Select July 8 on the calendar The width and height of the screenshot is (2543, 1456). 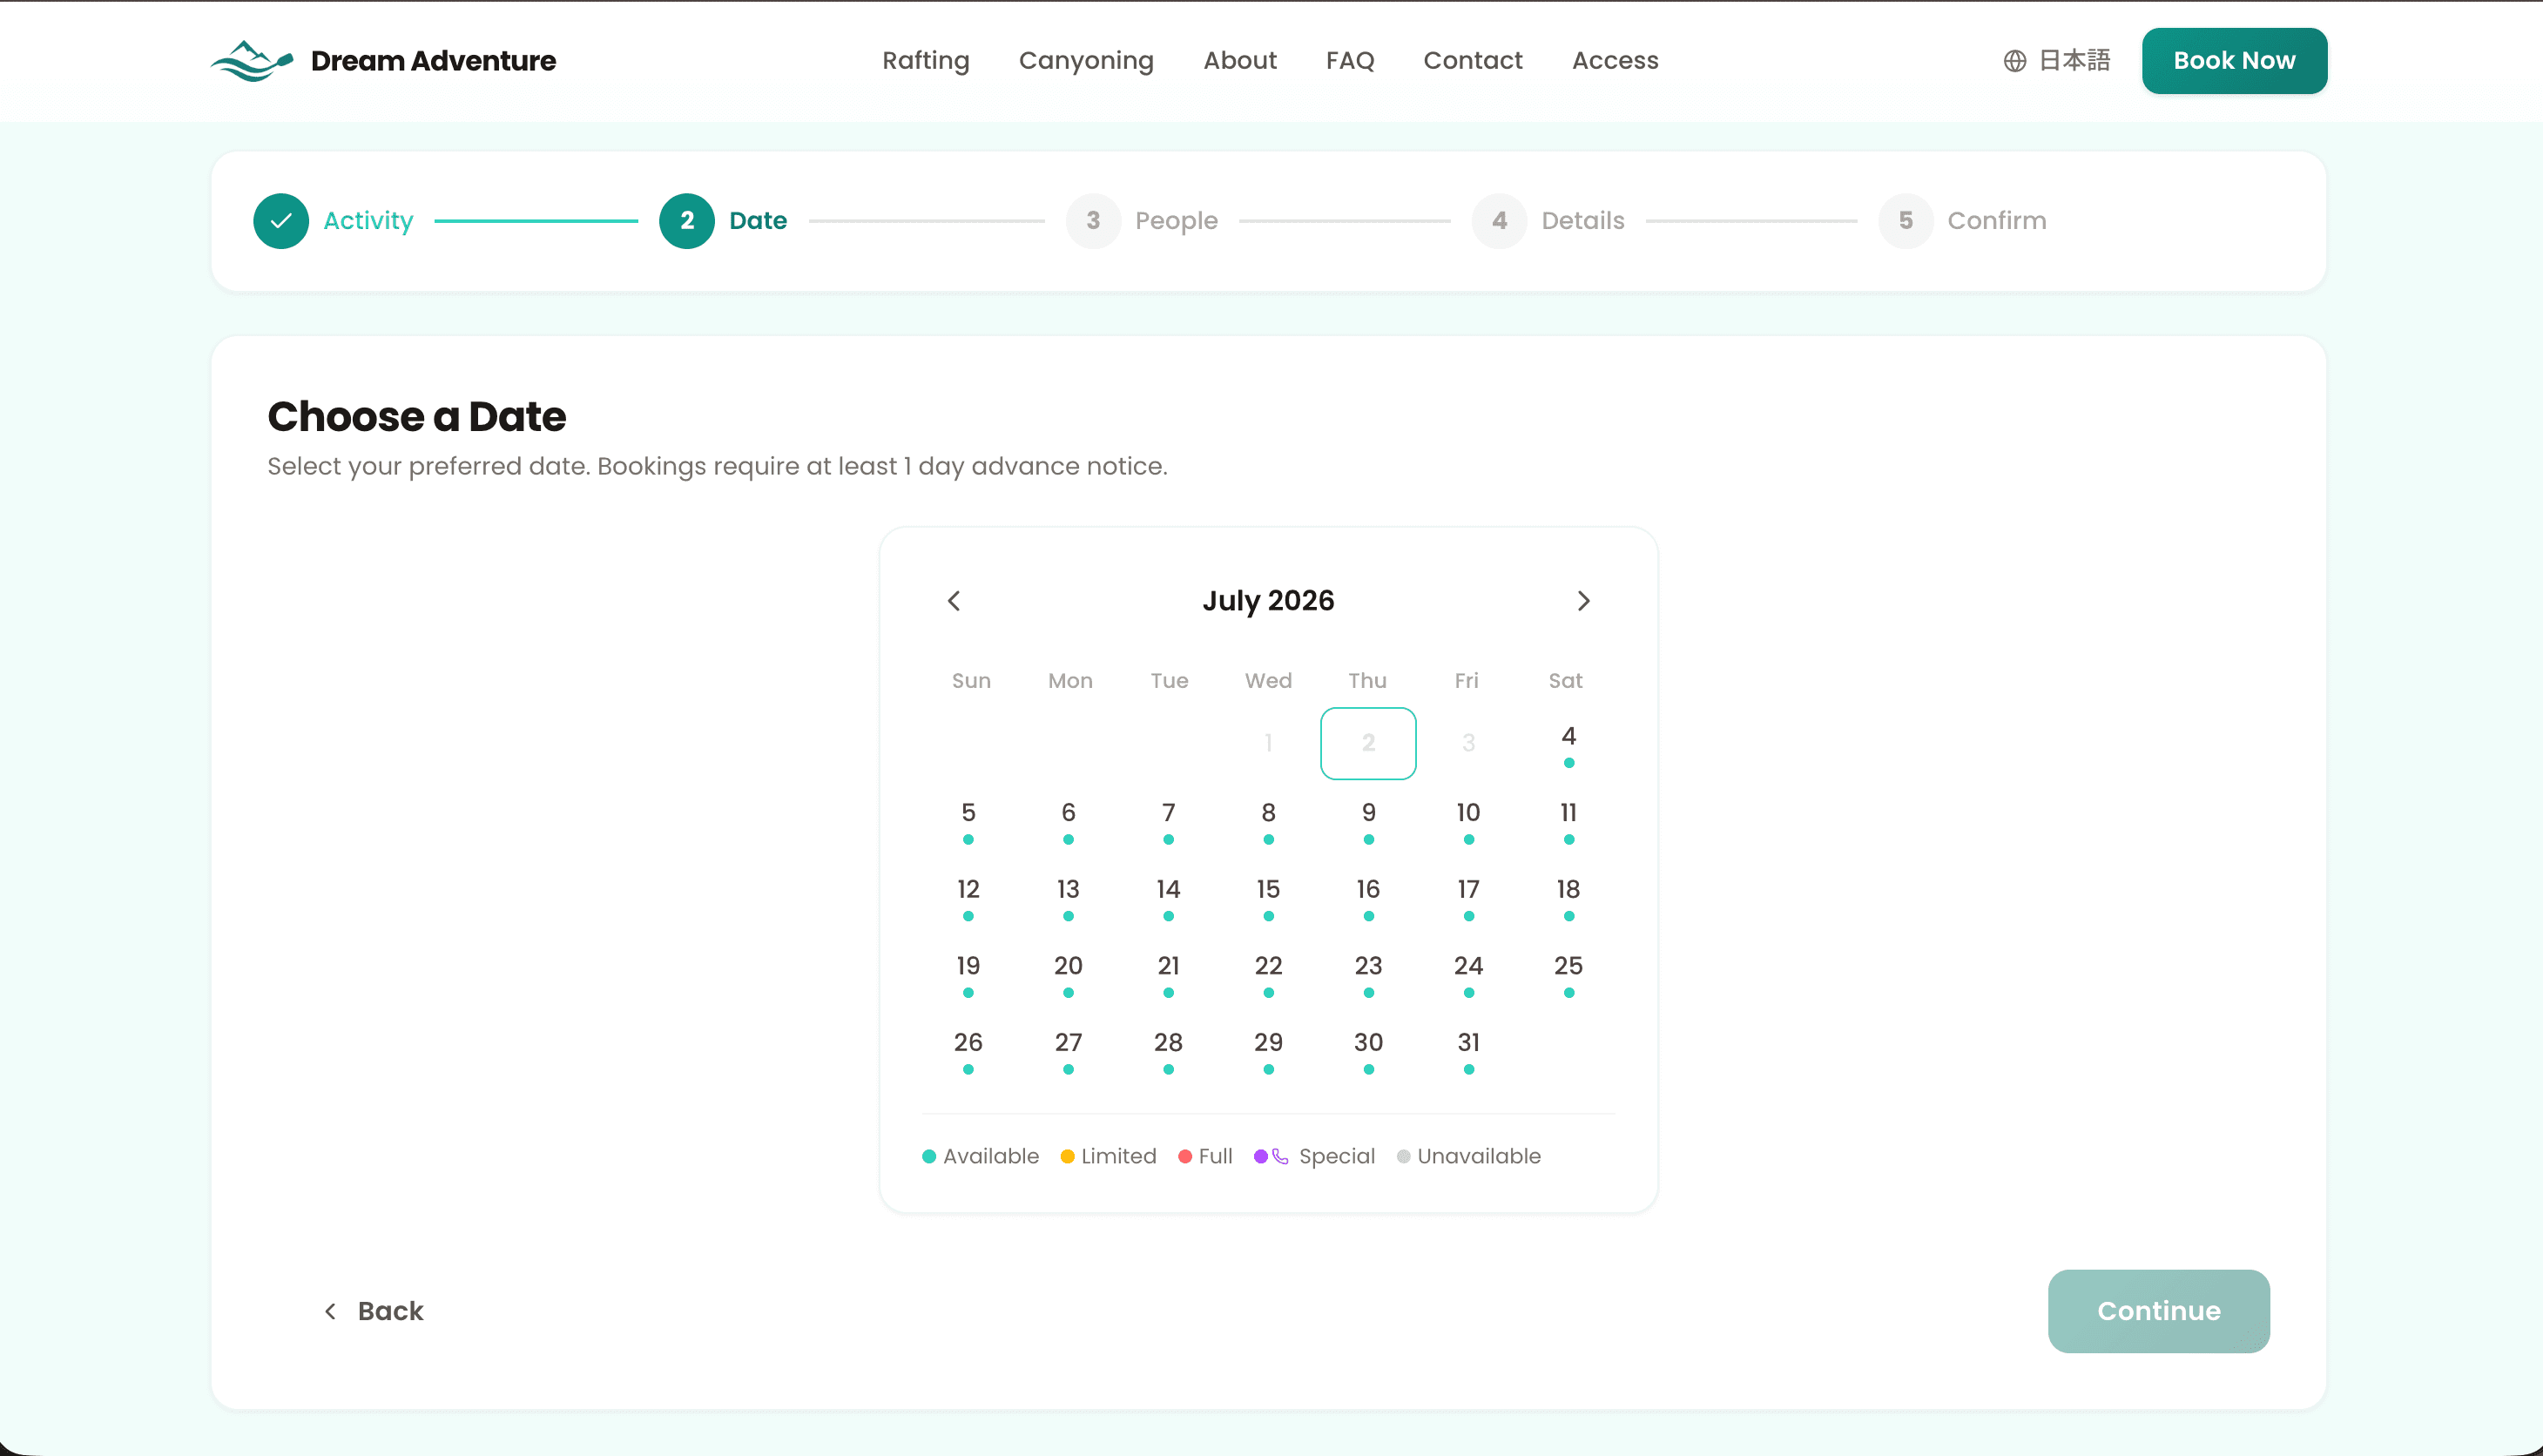1268,820
